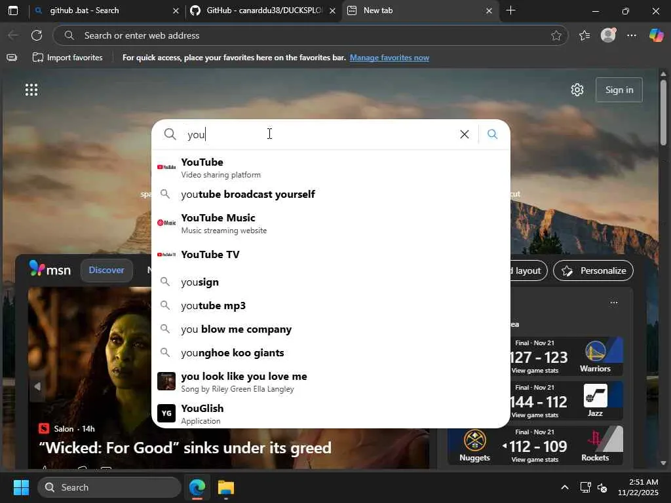Select the YouGlish application suggestion
The width and height of the screenshot is (671, 503).
[x=331, y=414]
